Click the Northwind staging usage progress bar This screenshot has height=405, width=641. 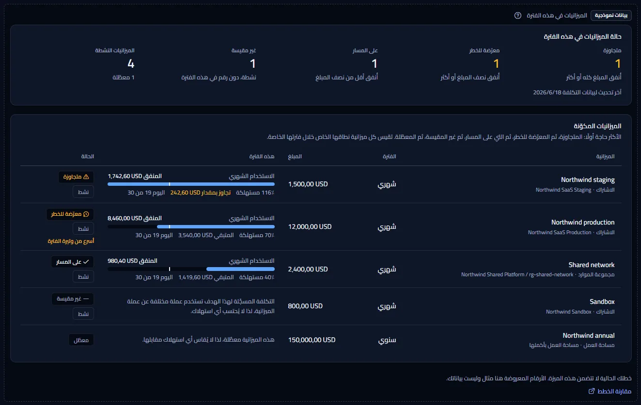(191, 184)
